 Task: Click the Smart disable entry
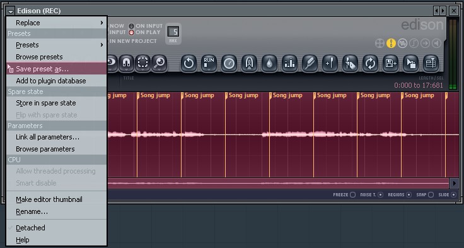point(57,183)
